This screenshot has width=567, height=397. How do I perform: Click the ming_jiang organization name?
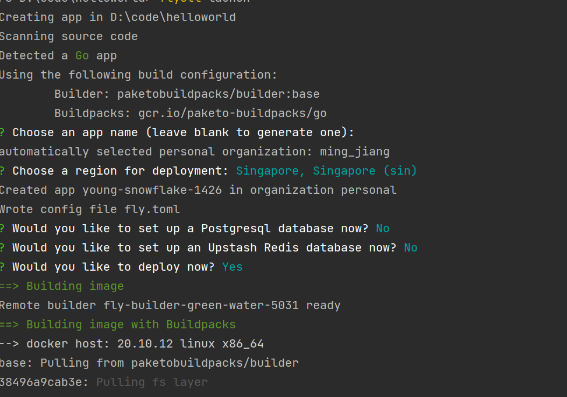point(354,151)
